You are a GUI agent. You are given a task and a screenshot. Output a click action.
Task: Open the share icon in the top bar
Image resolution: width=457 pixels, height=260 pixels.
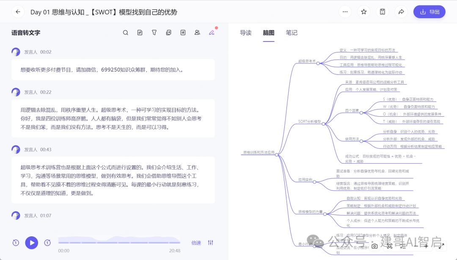tap(401, 11)
